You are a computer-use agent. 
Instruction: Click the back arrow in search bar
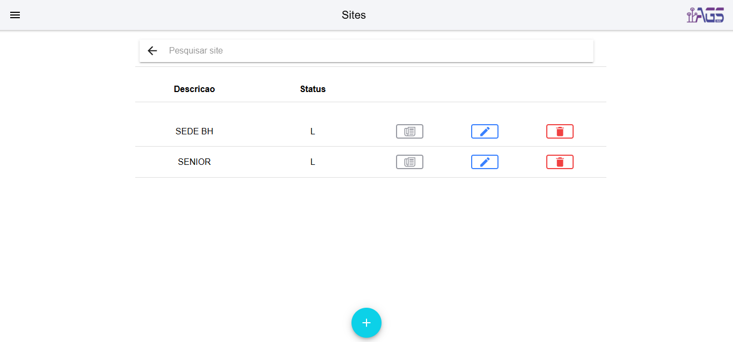(x=152, y=51)
